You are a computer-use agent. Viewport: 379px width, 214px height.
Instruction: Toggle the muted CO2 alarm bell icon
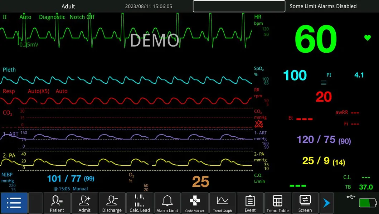[259, 124]
